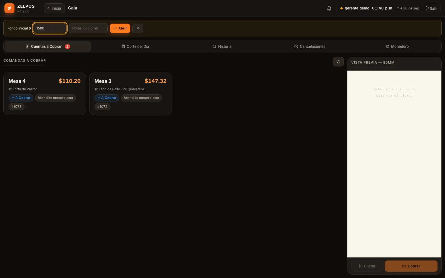Click the 01:40 p.m. clock
The width and height of the screenshot is (445, 278).
[x=383, y=8]
